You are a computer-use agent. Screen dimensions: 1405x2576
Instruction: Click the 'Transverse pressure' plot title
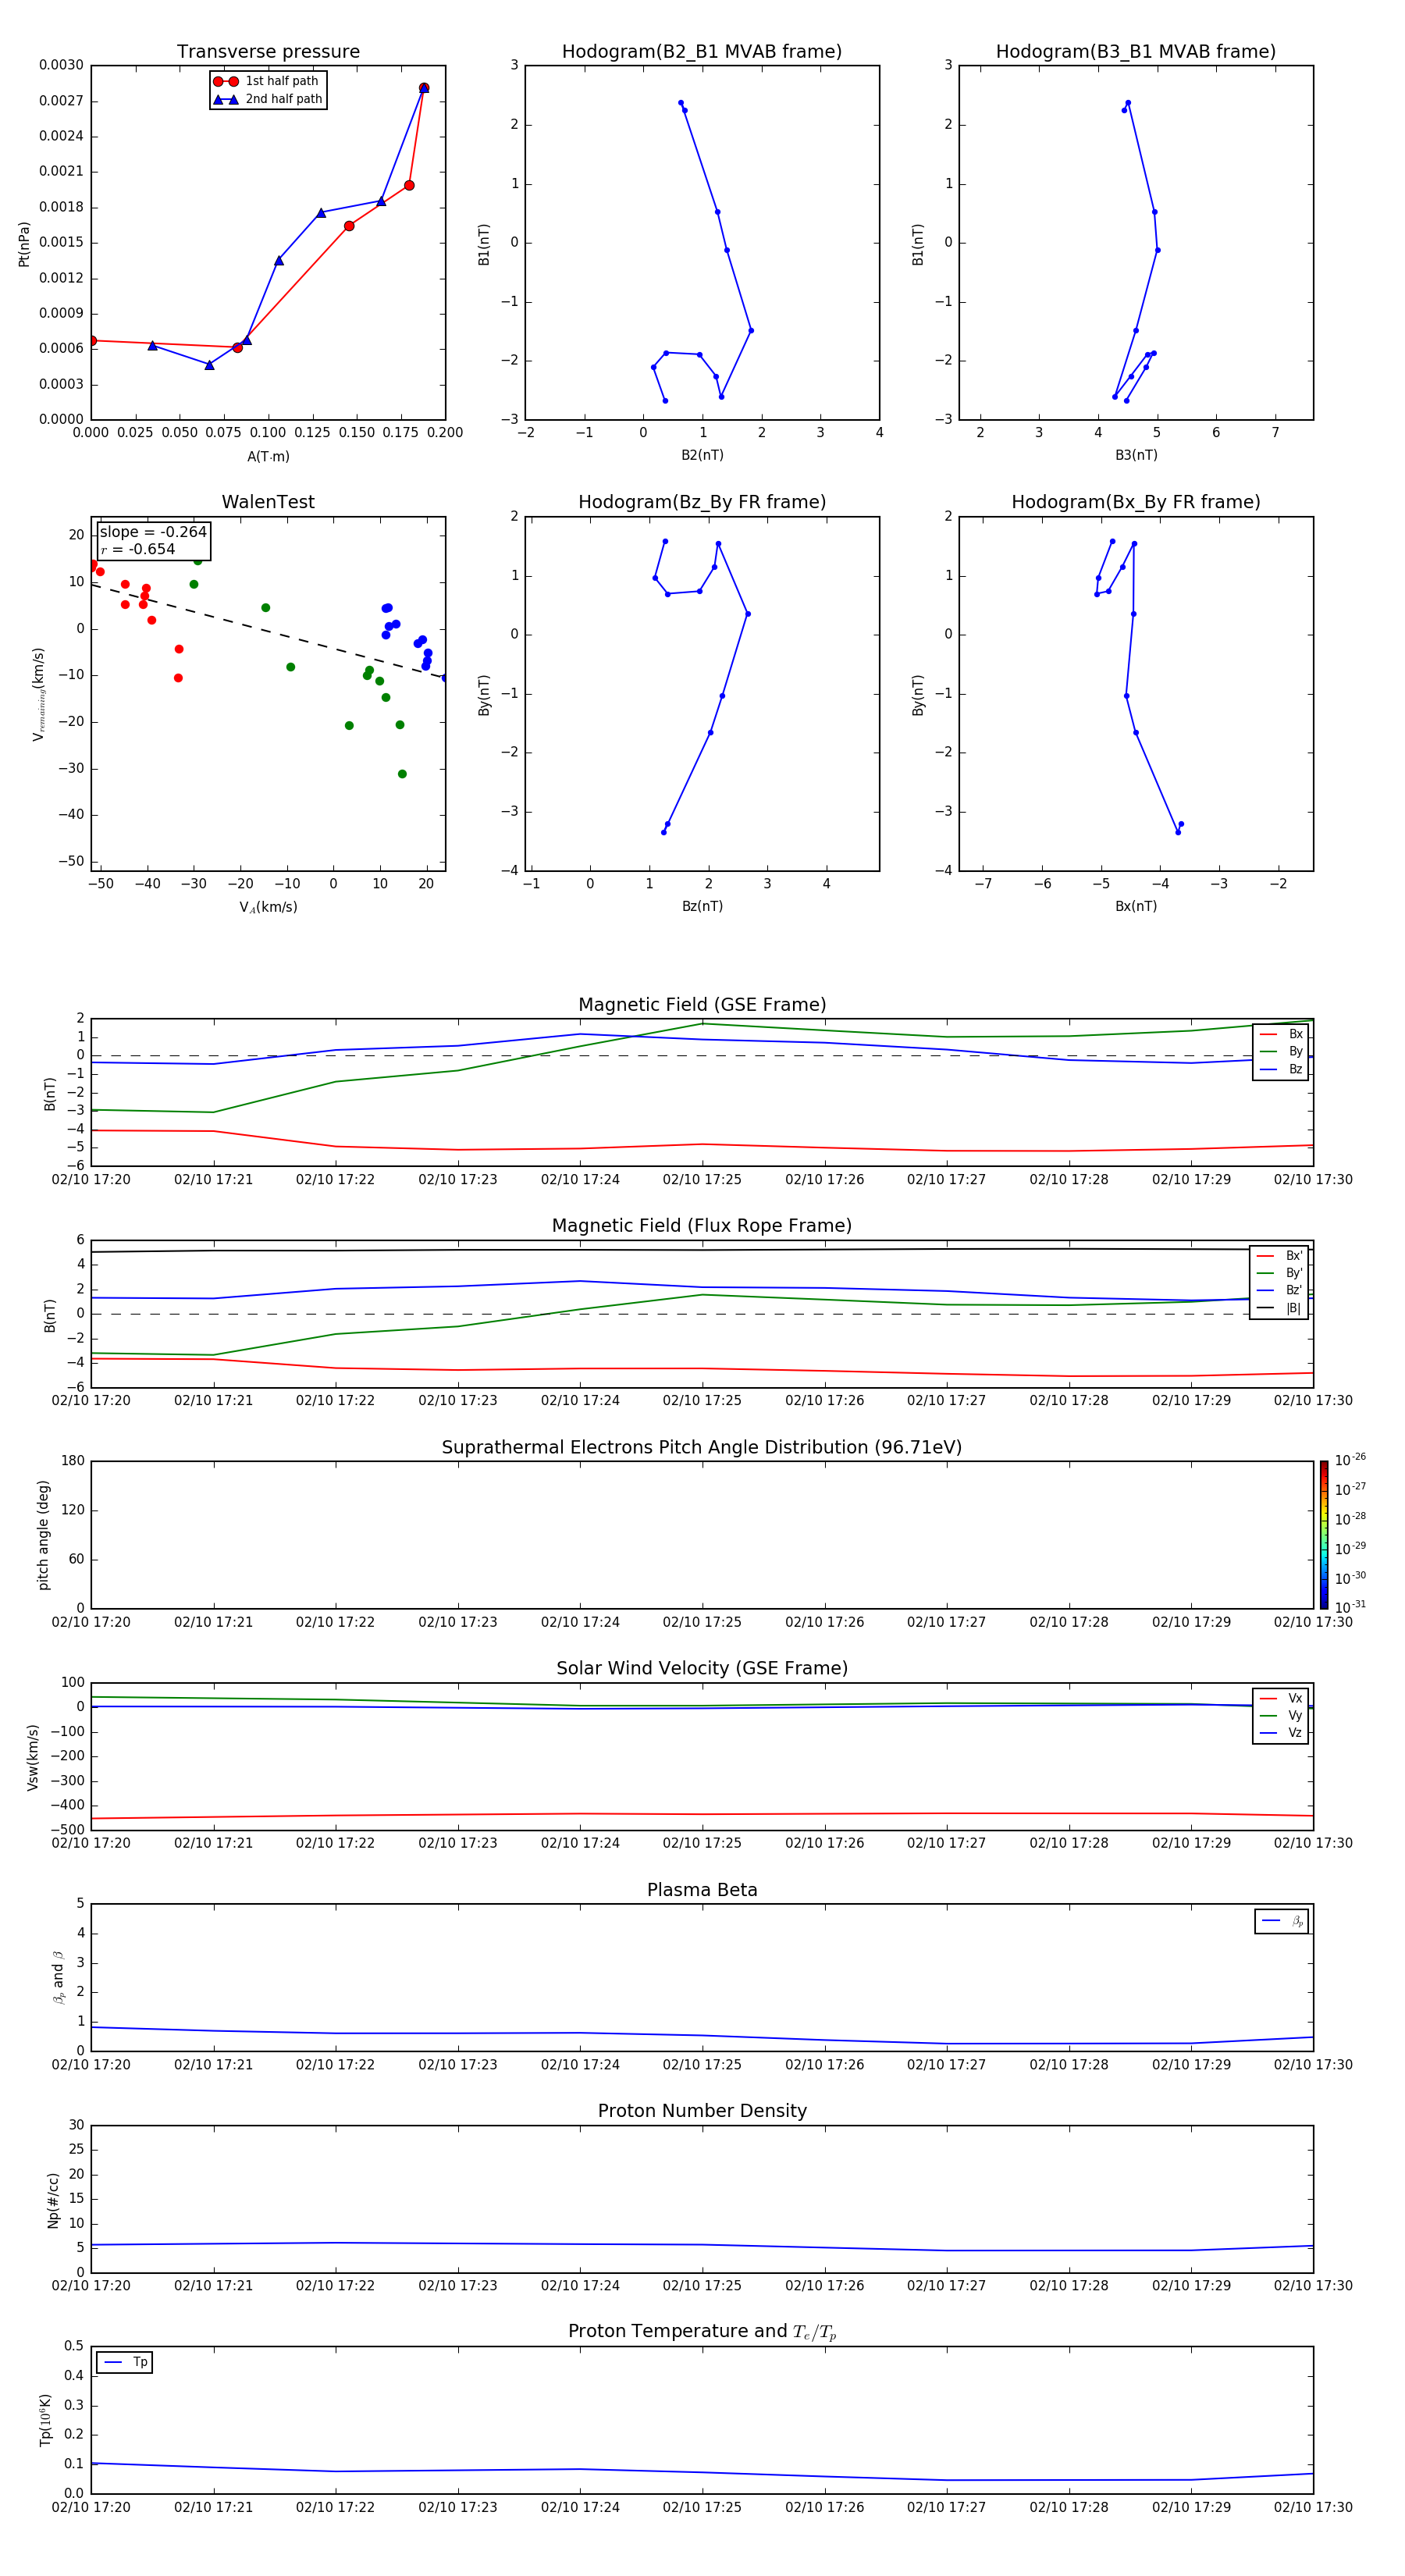tap(268, 52)
